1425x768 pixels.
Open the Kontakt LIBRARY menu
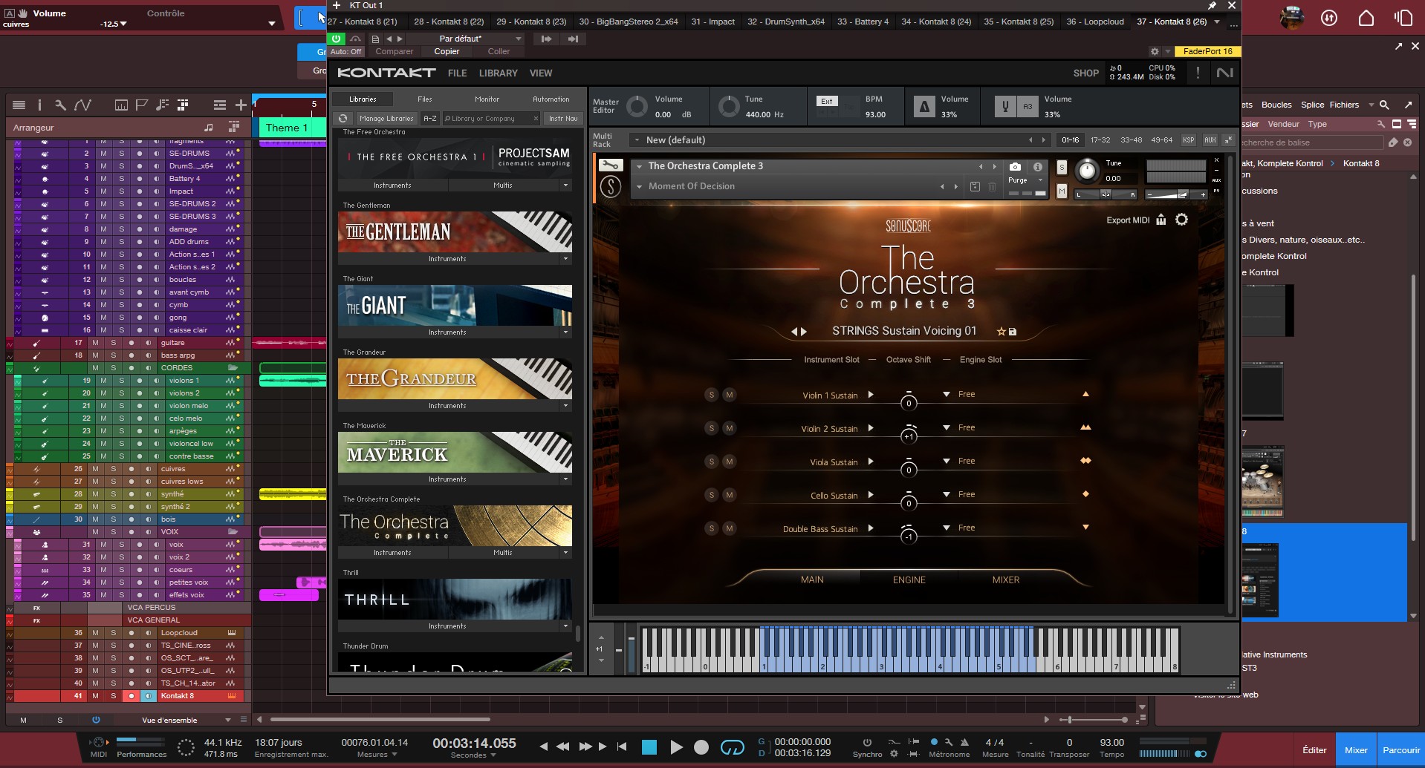(498, 73)
